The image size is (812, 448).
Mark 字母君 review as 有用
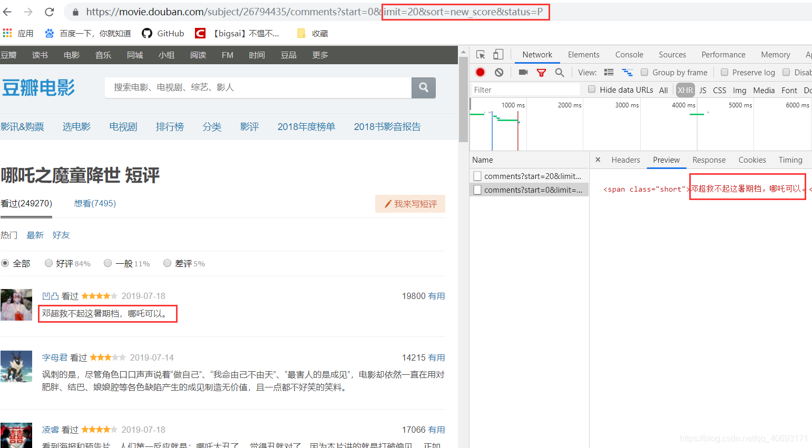tap(436, 357)
